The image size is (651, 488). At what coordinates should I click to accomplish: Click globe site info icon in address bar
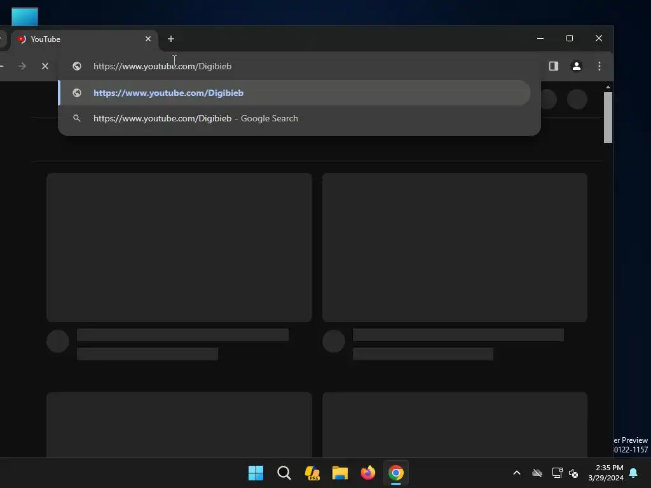point(77,66)
